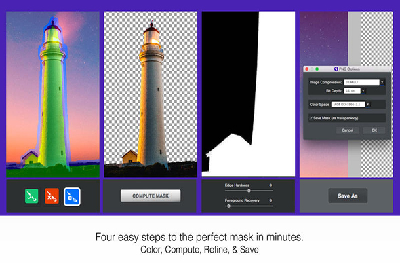Image resolution: width=400 pixels, height=279 pixels.
Task: Click the Compute Mask button
Action: [x=151, y=196]
